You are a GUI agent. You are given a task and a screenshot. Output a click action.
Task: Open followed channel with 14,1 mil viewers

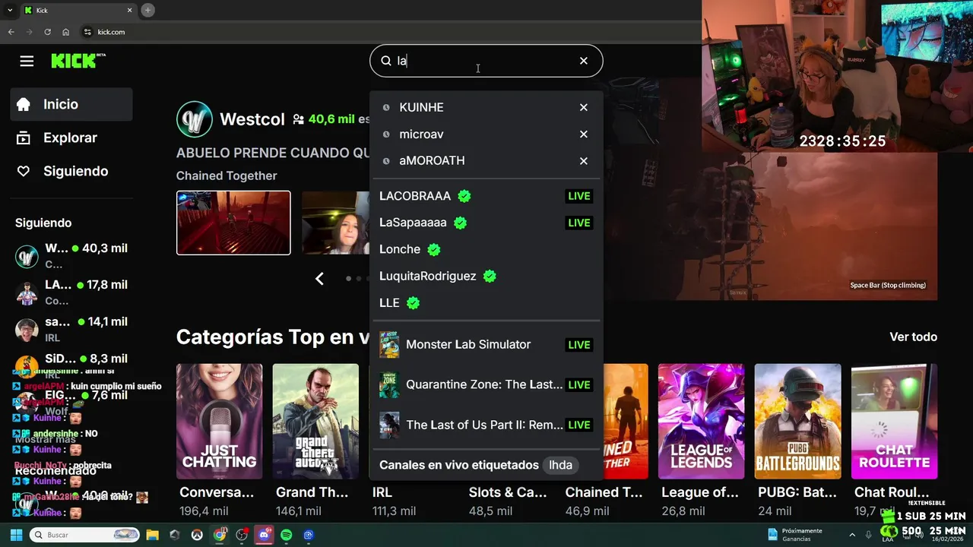coord(71,329)
